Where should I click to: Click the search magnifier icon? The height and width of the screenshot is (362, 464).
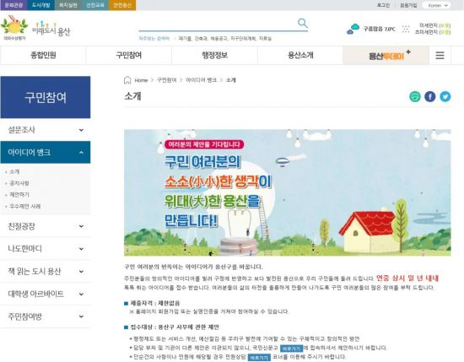(302, 23)
